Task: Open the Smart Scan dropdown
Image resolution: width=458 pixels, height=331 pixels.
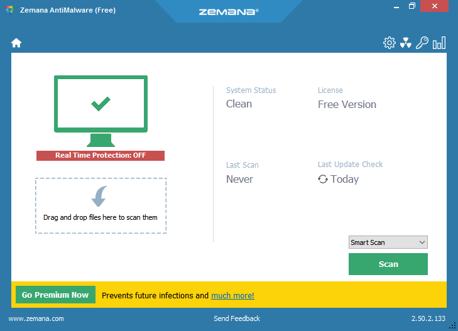Action: tap(388, 242)
